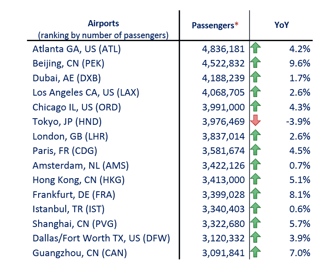Click the -3.9% YoY value
Screen dimensions: 336x266
click(x=298, y=122)
